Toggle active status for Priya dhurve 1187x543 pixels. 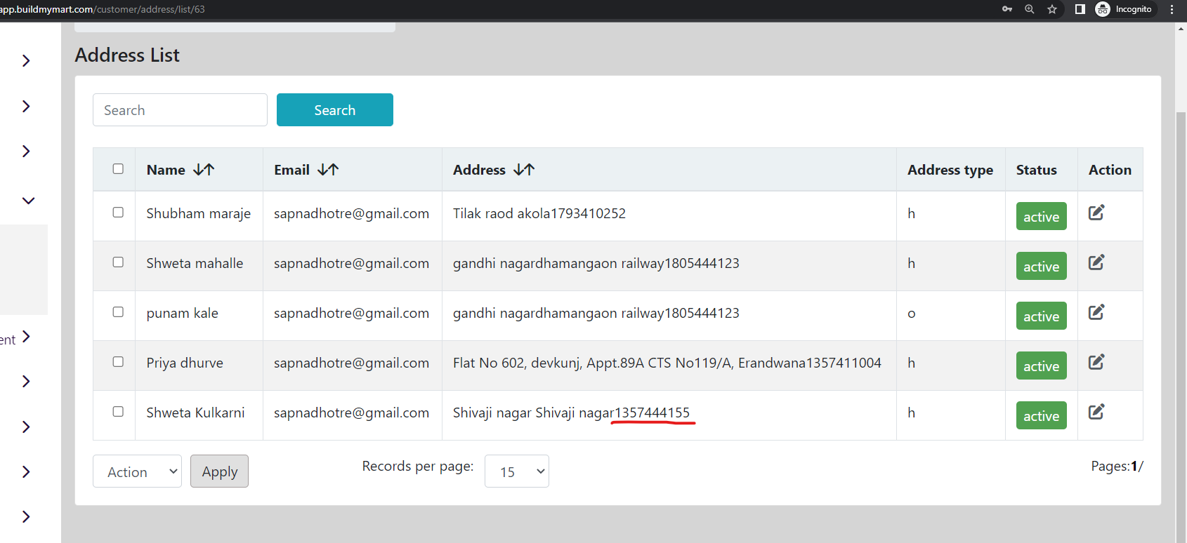[1041, 366]
